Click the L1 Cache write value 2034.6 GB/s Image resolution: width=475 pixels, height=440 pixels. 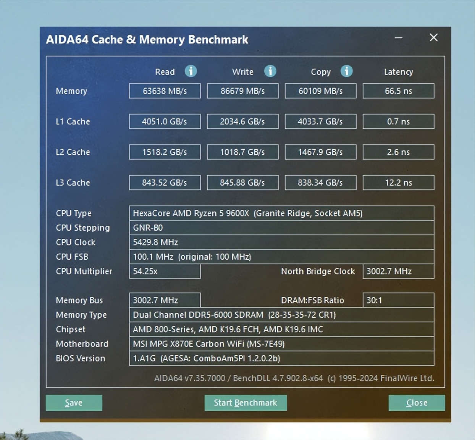point(242,121)
